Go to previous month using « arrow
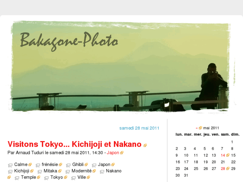Screen dimensions: 243x182 (197, 128)
